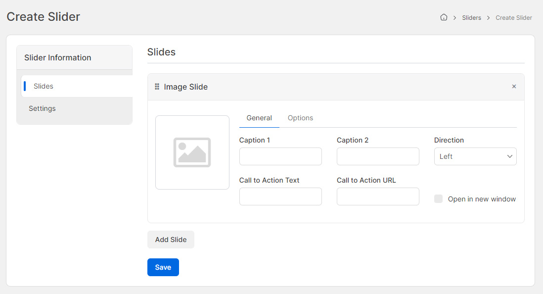Switch to the Options tab
Image resolution: width=543 pixels, height=294 pixels.
coord(300,118)
